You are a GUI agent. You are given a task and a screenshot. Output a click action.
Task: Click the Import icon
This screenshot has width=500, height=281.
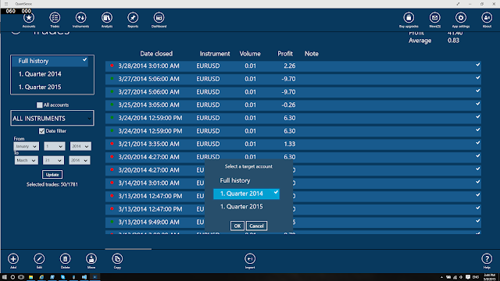(x=250, y=258)
